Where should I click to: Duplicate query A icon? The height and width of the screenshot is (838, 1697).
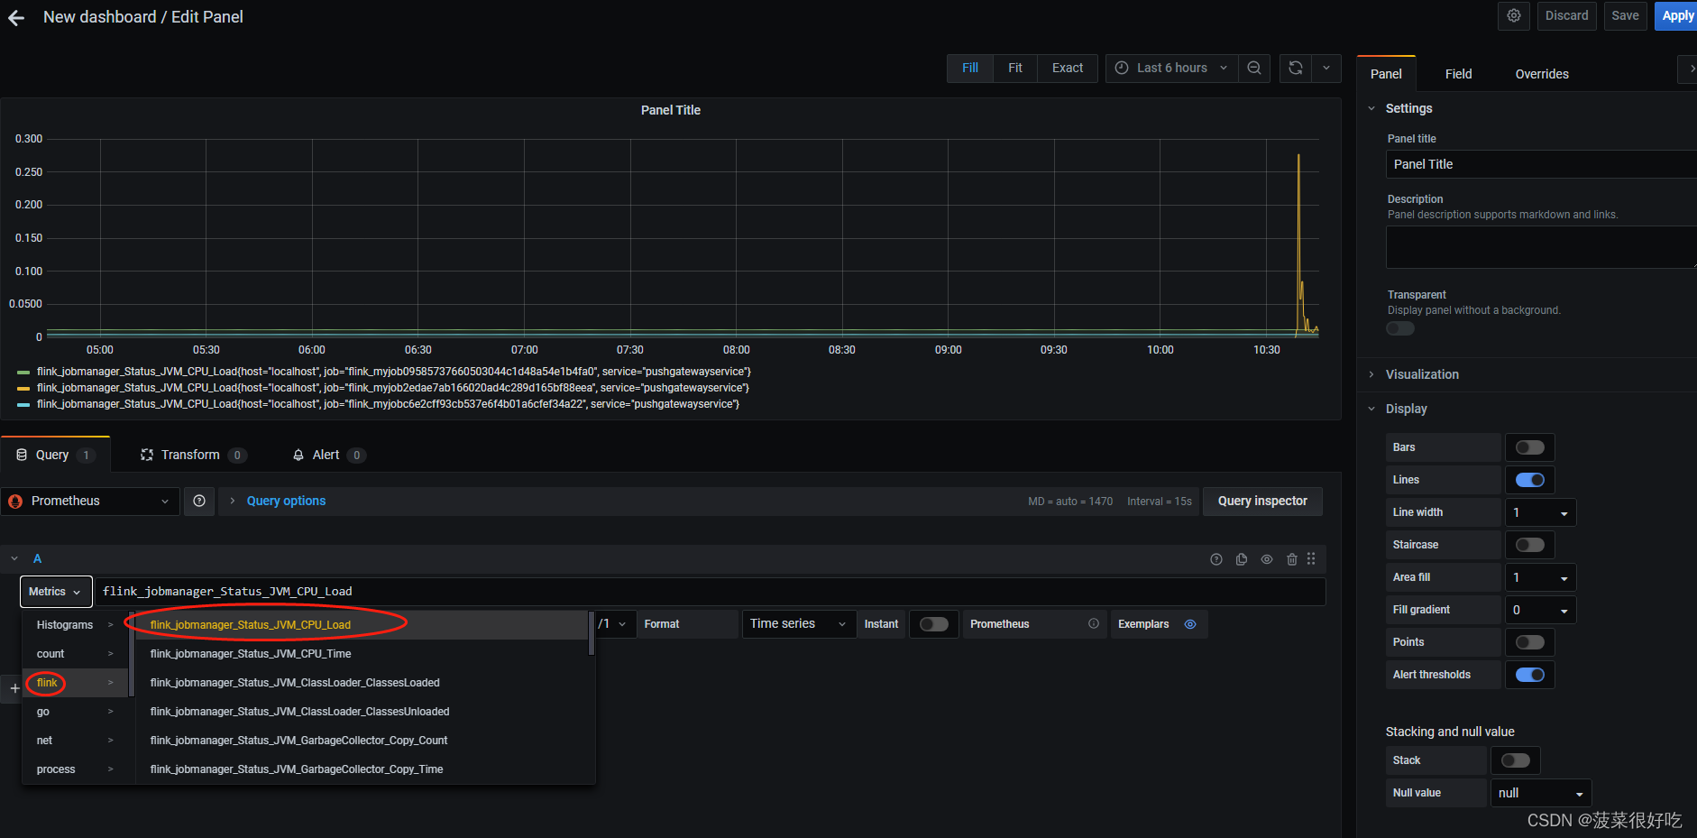coord(1242,559)
